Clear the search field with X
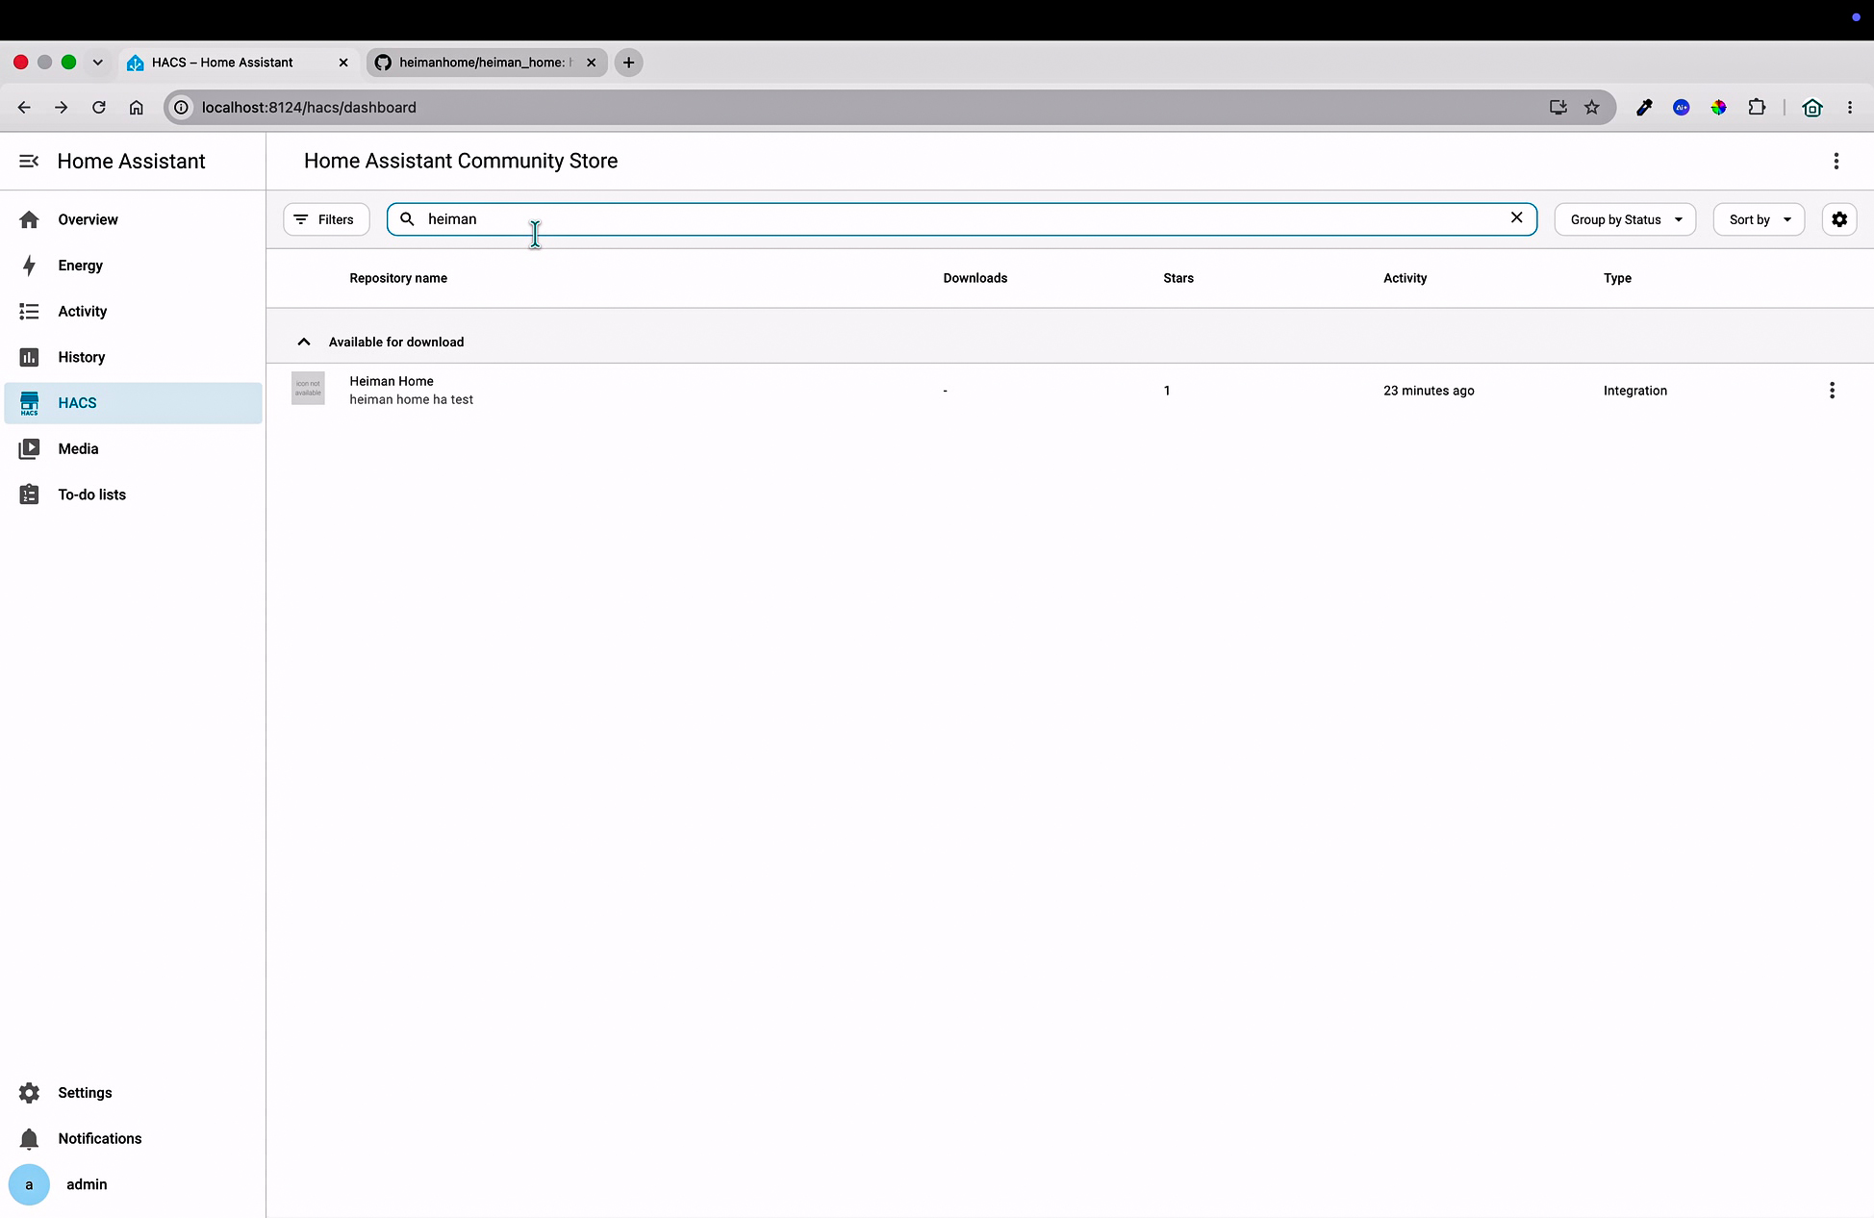Screen dimensions: 1874x1218 tap(1516, 217)
